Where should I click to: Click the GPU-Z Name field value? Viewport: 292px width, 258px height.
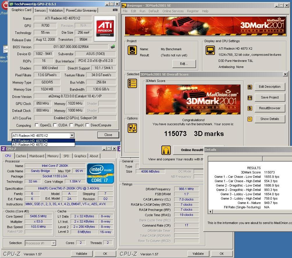(63, 18)
